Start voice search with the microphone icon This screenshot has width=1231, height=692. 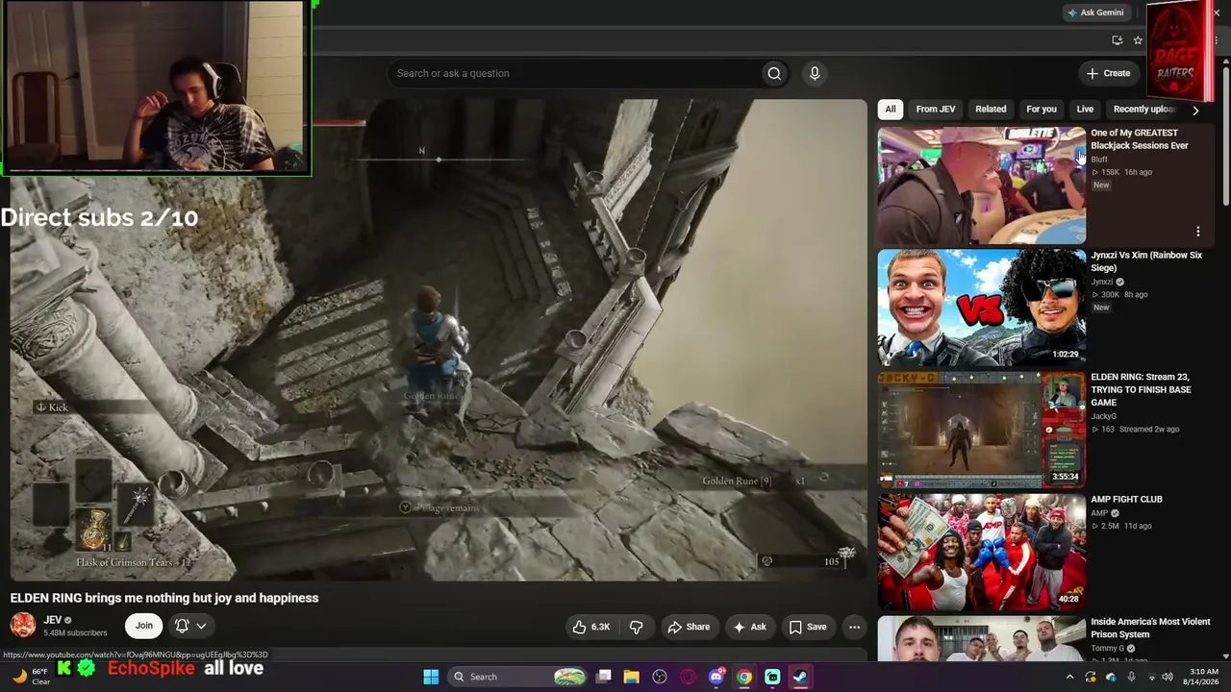click(815, 73)
